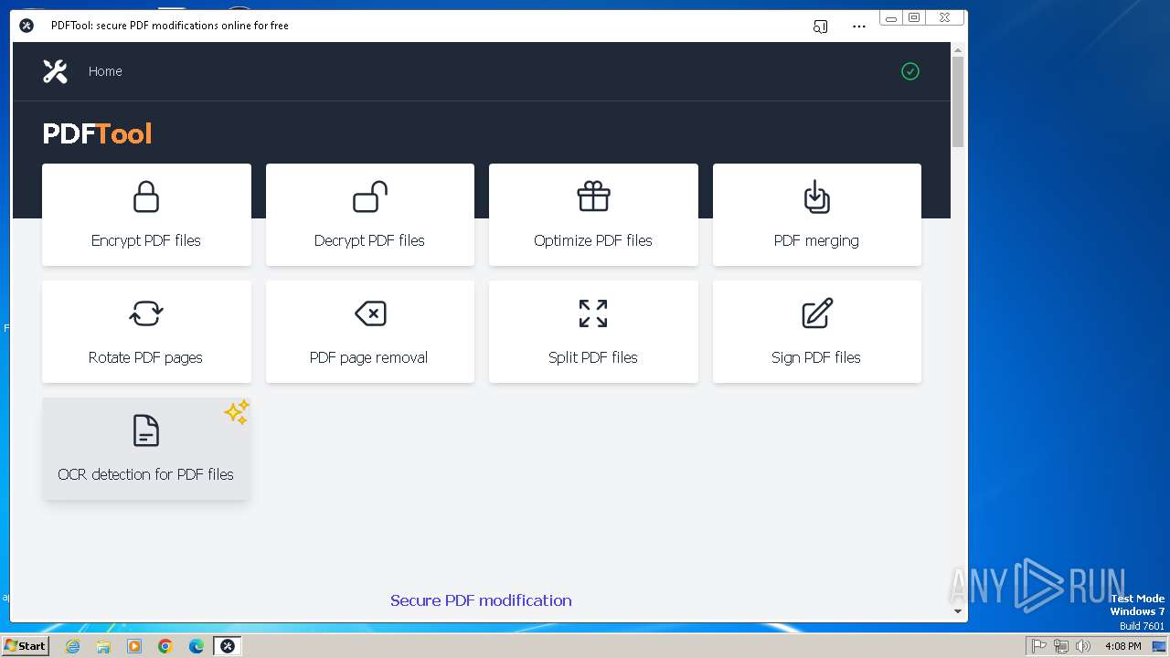
Task: Open Sign PDF files label
Action: pos(816,357)
